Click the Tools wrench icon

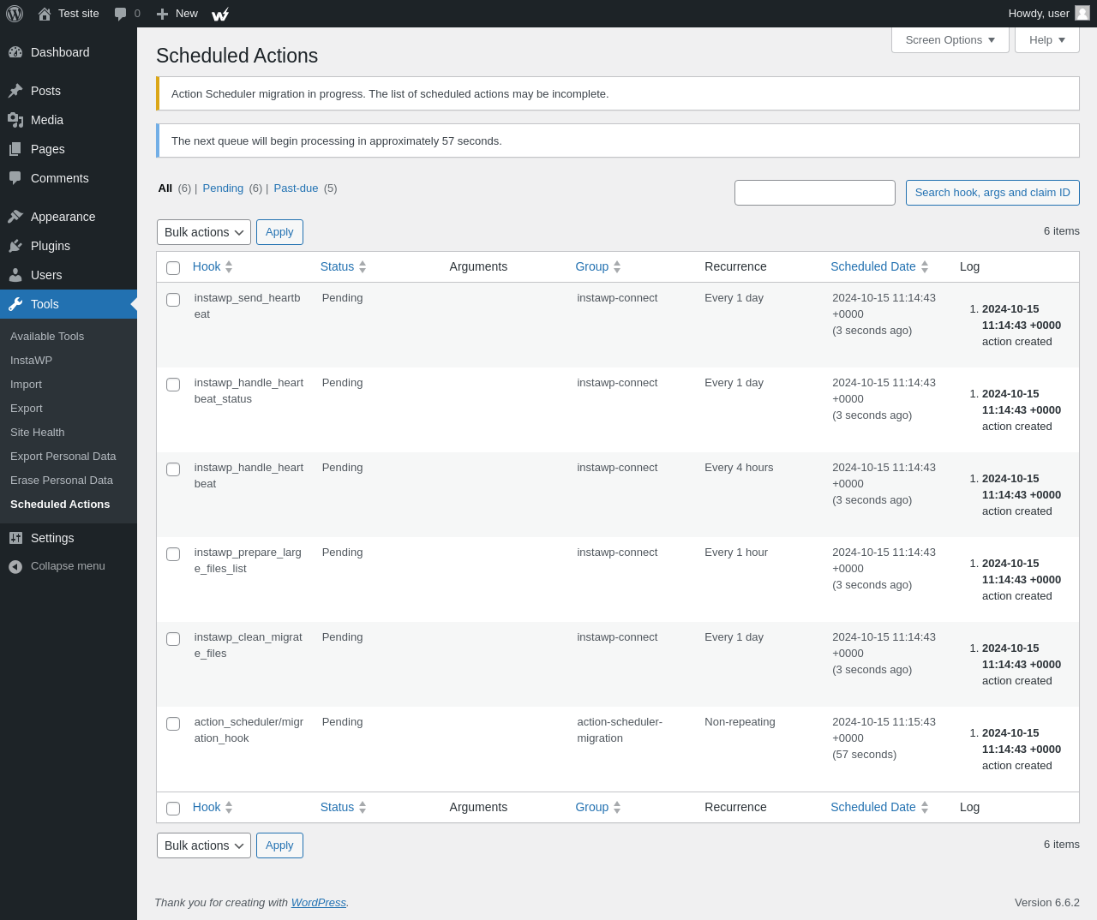pyautogui.click(x=15, y=304)
